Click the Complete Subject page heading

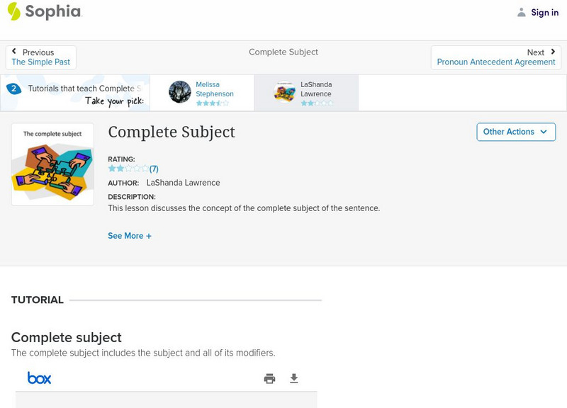pyautogui.click(x=172, y=132)
